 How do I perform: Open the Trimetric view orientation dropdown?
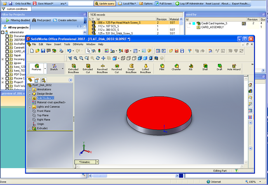[x=97, y=162]
